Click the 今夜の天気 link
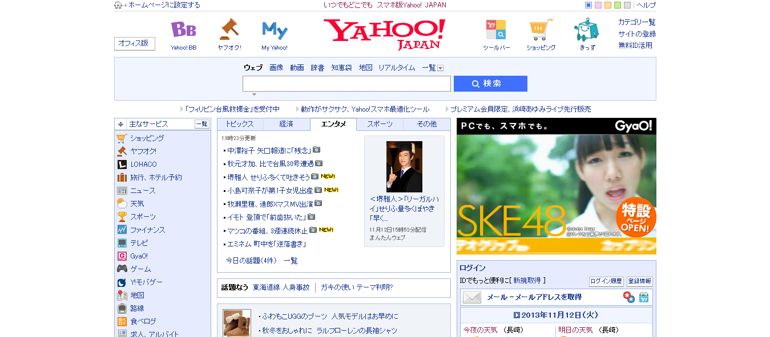 (480, 330)
